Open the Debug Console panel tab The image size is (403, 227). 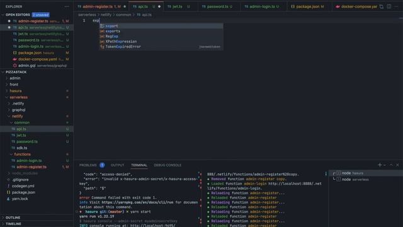(167, 165)
